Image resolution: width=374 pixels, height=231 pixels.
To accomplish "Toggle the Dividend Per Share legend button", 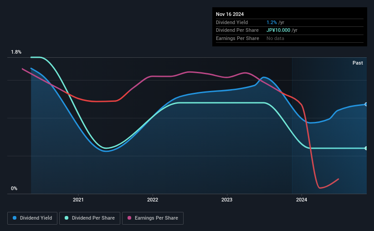I will click(x=90, y=218).
